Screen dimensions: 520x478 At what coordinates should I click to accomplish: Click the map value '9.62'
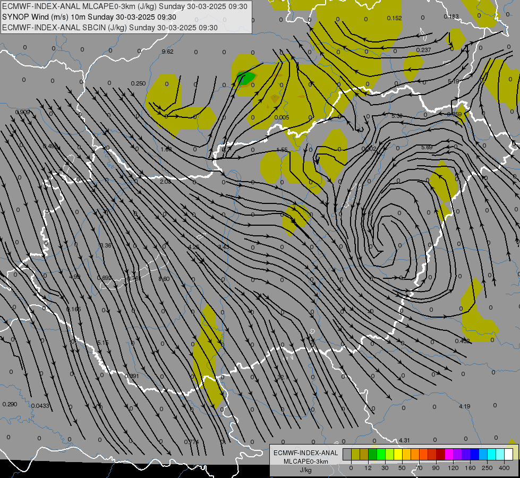(167, 52)
